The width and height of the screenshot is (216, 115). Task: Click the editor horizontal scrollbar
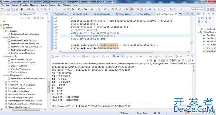107,52
